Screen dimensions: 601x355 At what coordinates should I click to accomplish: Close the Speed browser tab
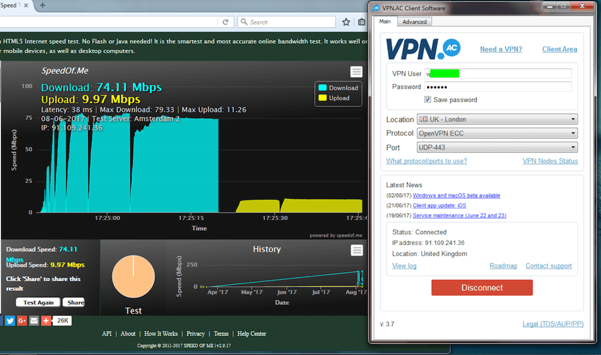(x=26, y=5)
